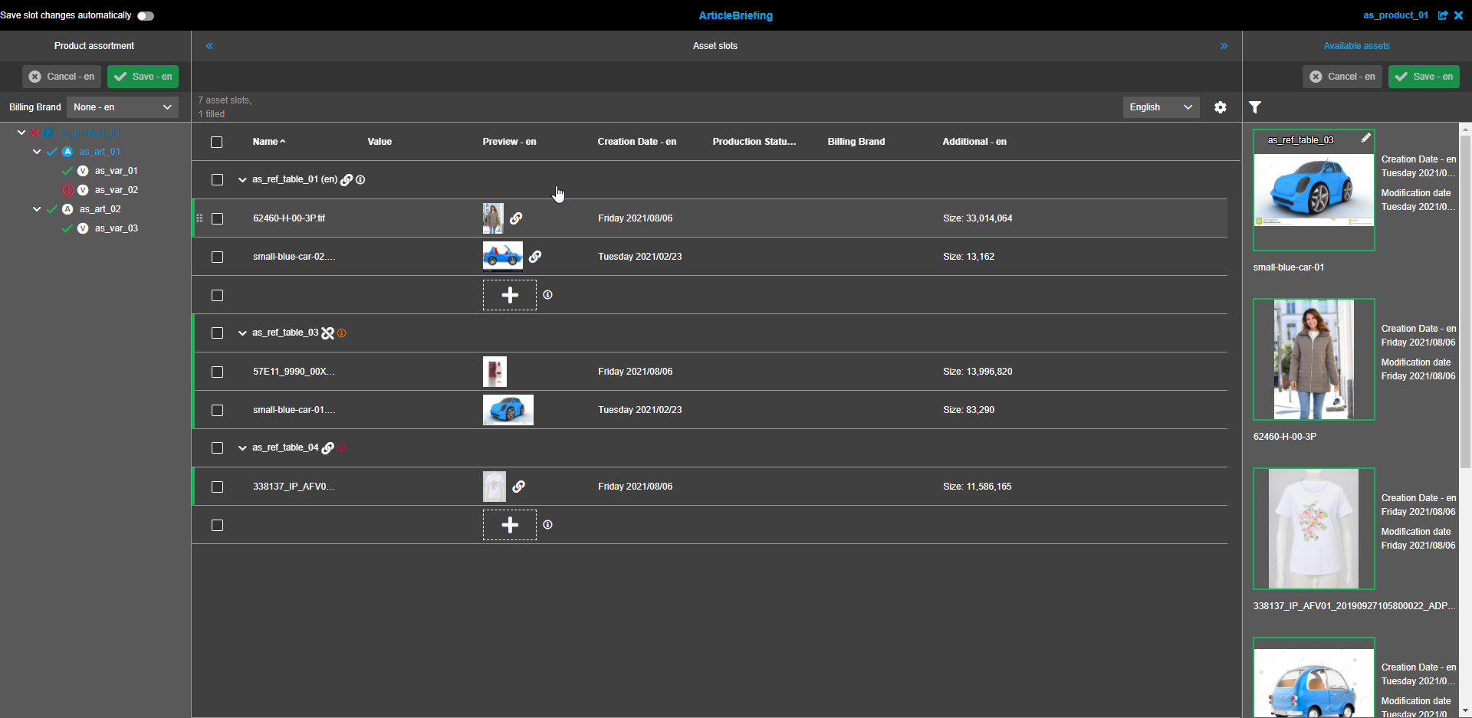
Task: Collapse the as_art_01 tree node
Action: [36, 151]
